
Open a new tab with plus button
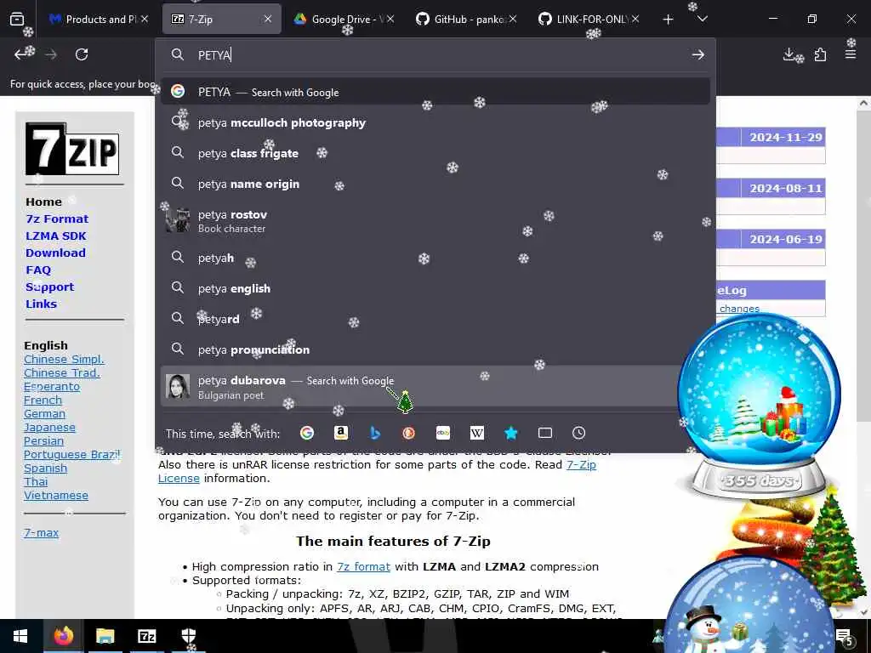click(x=668, y=20)
